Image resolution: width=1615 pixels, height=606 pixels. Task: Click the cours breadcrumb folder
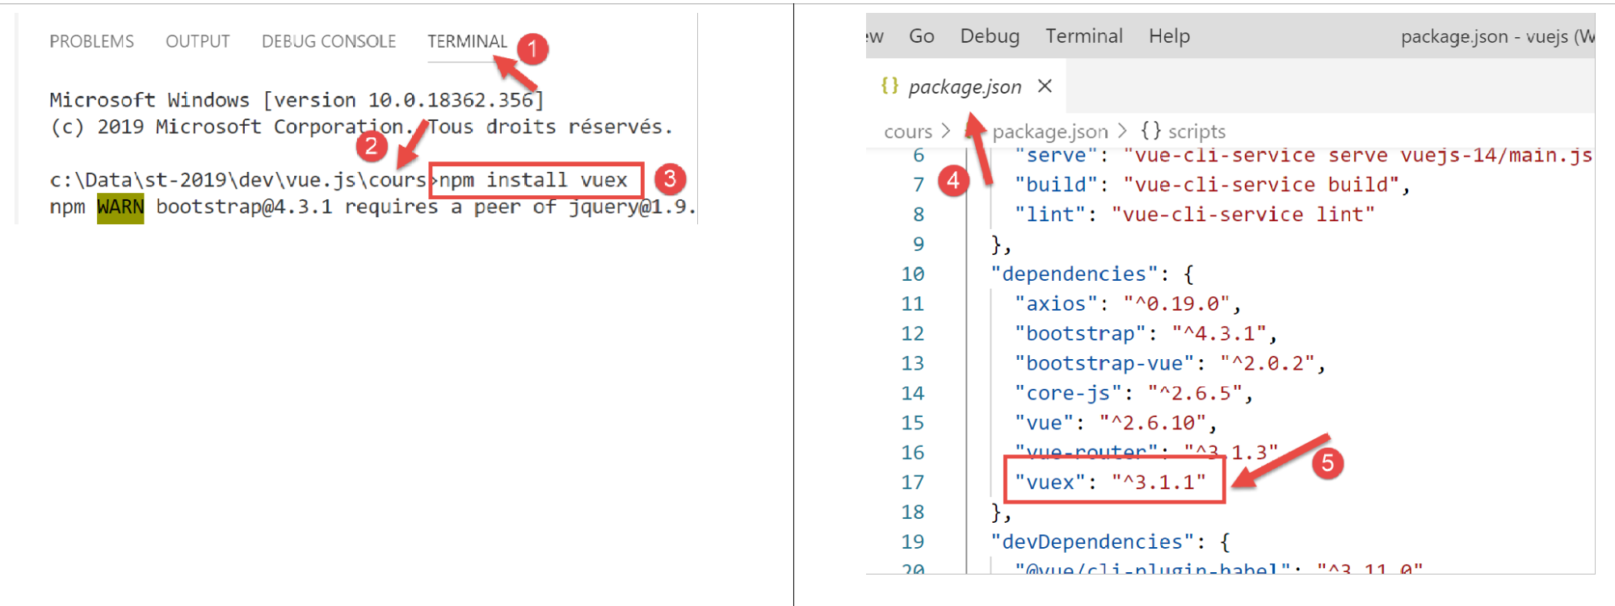(907, 132)
